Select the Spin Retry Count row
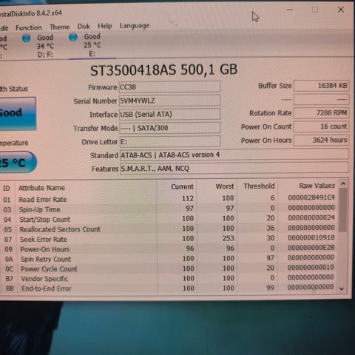 click(169, 258)
